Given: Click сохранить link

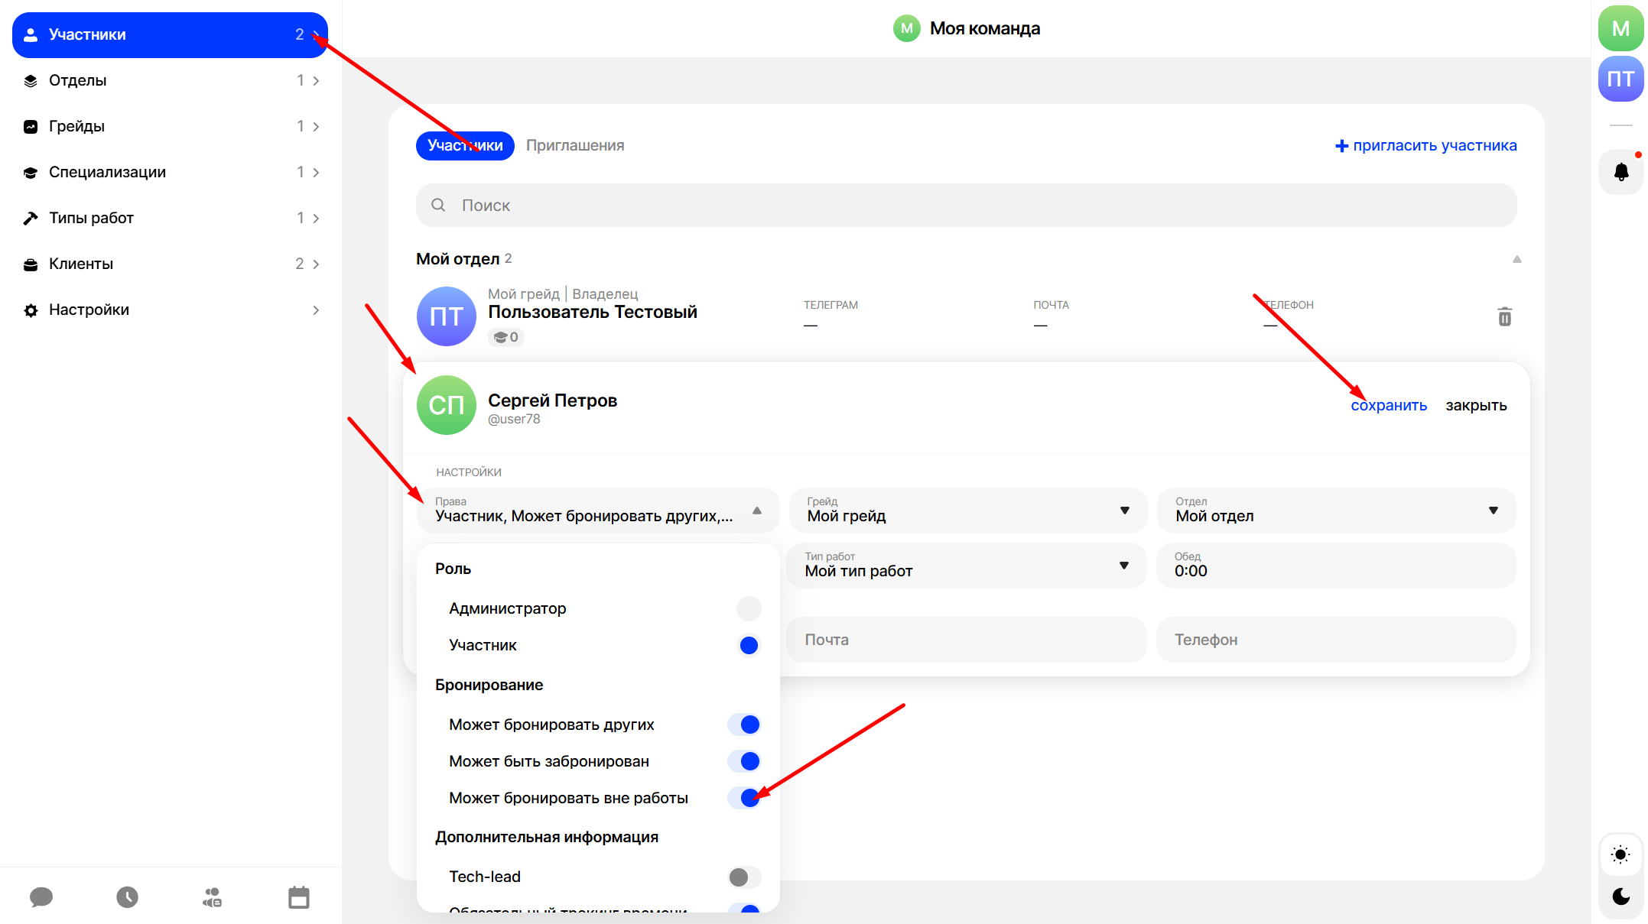Looking at the screenshot, I should (x=1388, y=405).
